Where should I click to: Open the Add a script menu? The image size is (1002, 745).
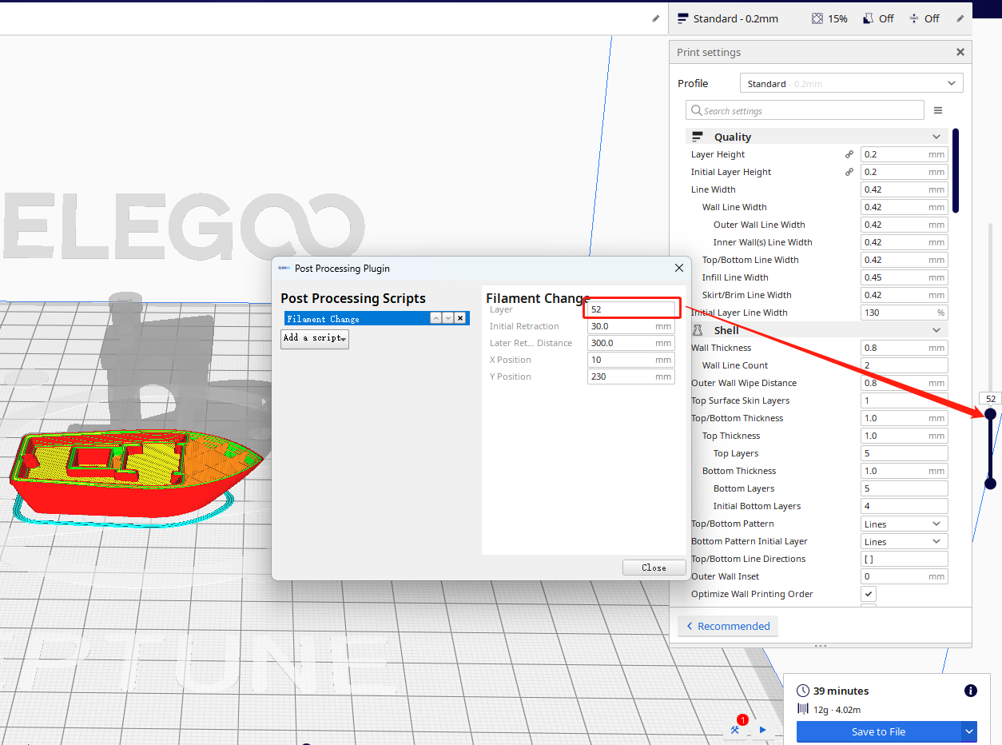315,338
